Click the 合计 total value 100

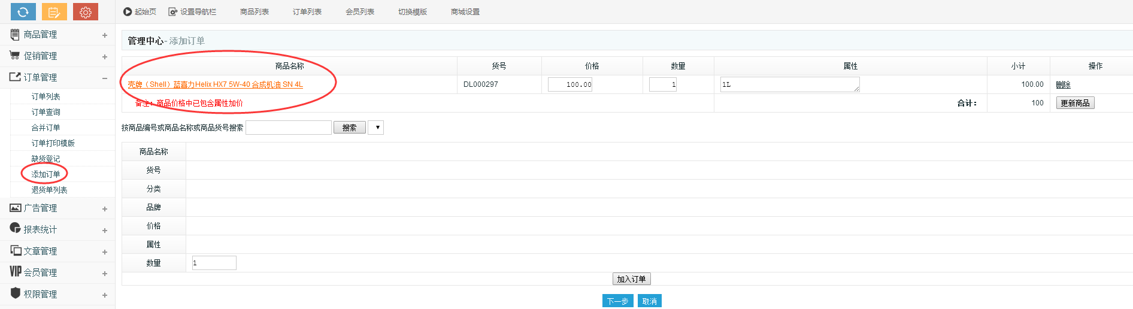1037,103
